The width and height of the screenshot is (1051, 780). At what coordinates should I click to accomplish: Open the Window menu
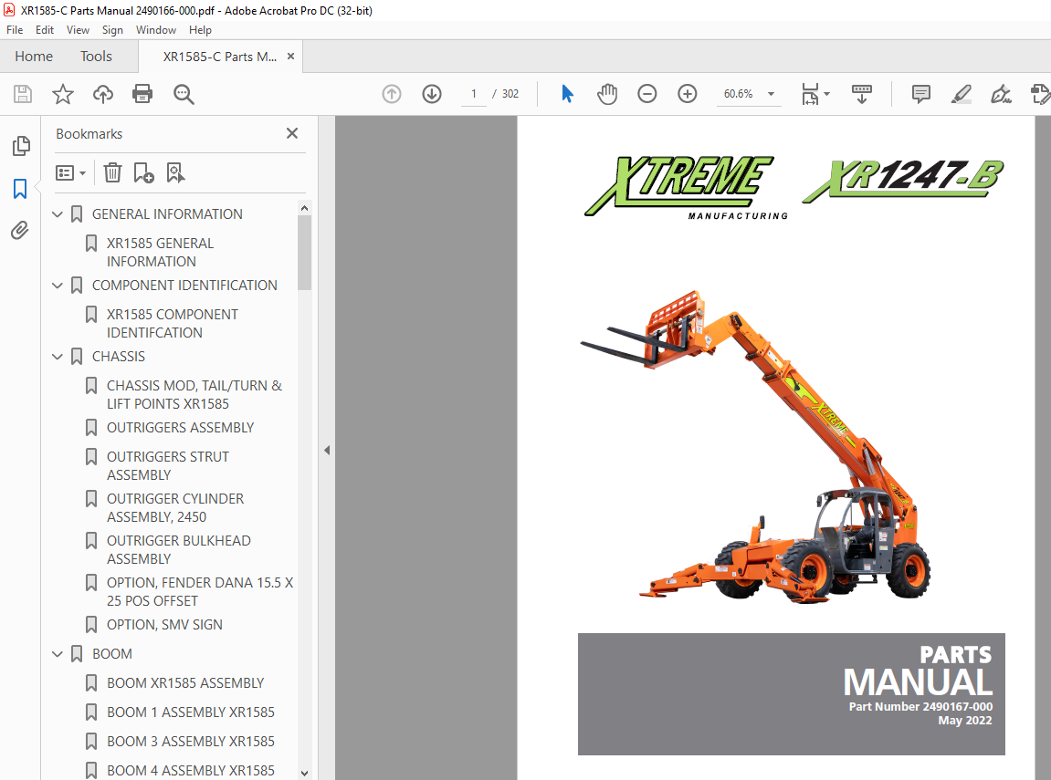coord(155,29)
